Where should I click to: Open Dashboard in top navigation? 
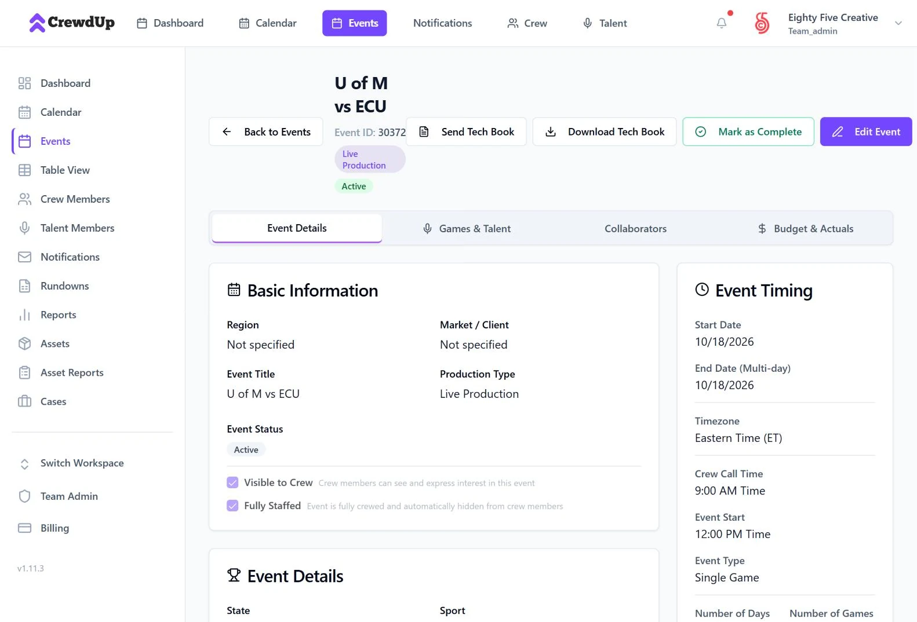point(170,23)
